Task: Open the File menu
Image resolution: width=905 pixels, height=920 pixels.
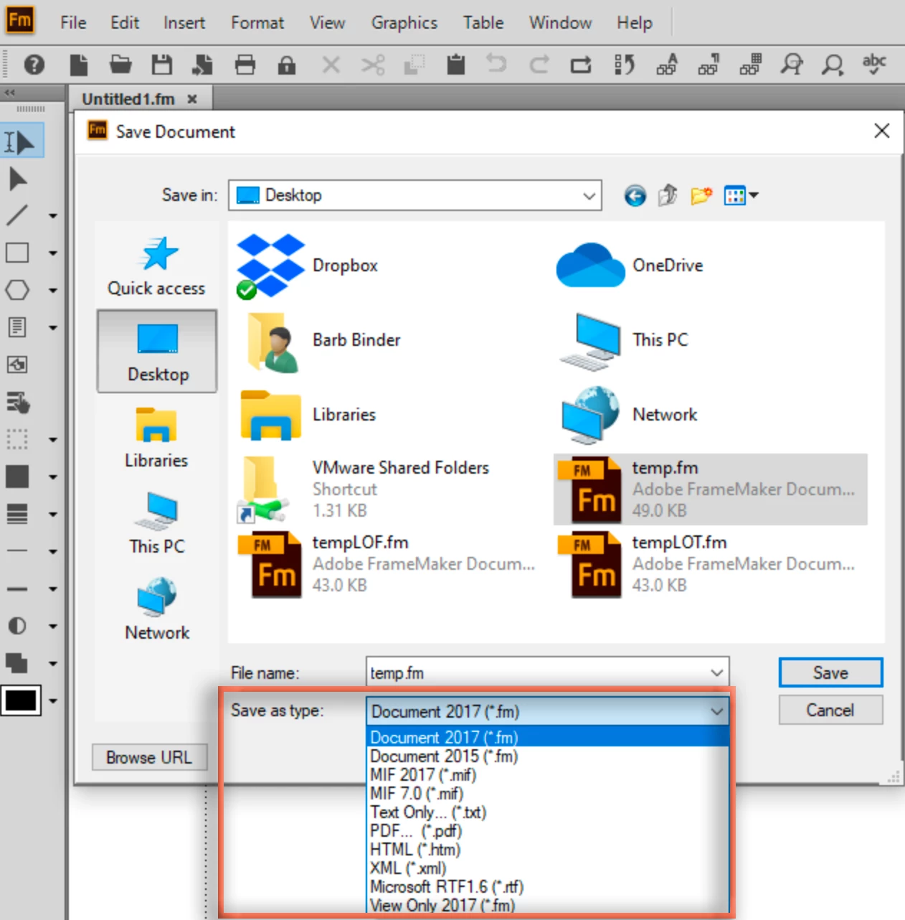Action: 73,23
